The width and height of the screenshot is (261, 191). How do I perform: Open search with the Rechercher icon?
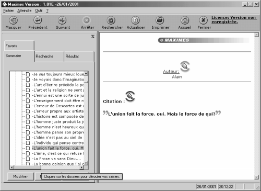tap(111, 20)
